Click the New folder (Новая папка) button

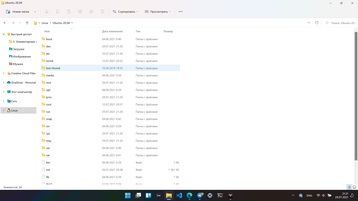tap(17, 12)
